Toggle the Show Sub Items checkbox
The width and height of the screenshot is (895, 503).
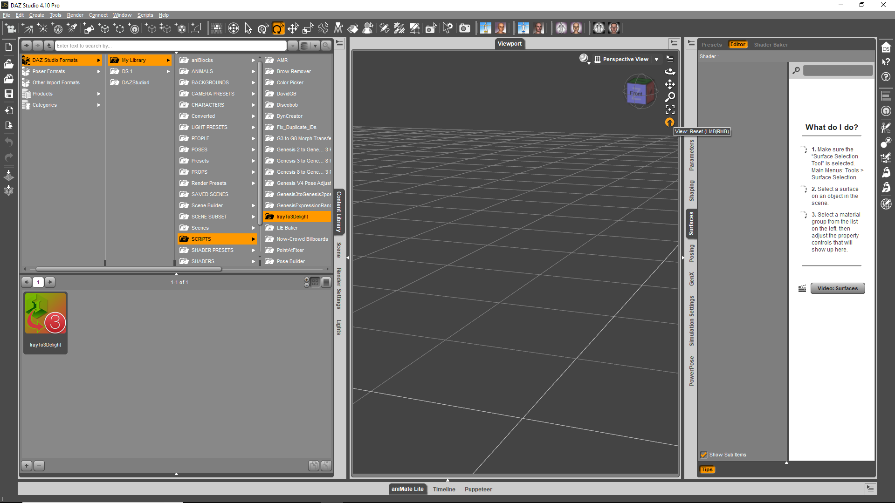[703, 455]
